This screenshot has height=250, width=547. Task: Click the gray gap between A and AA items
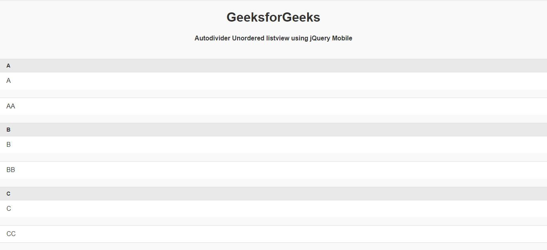click(x=273, y=94)
